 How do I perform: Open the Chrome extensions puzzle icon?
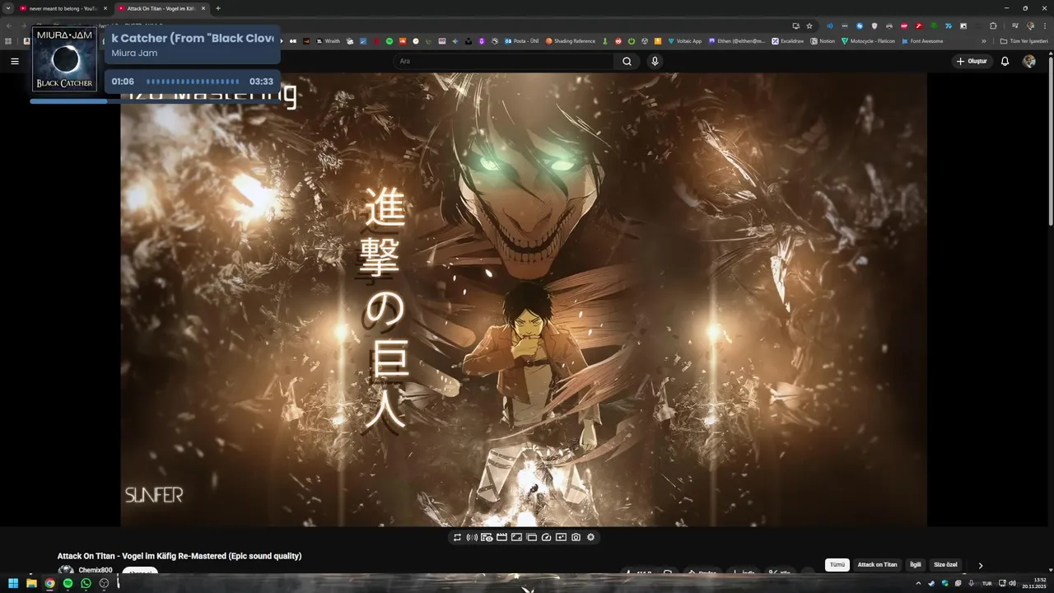point(993,26)
